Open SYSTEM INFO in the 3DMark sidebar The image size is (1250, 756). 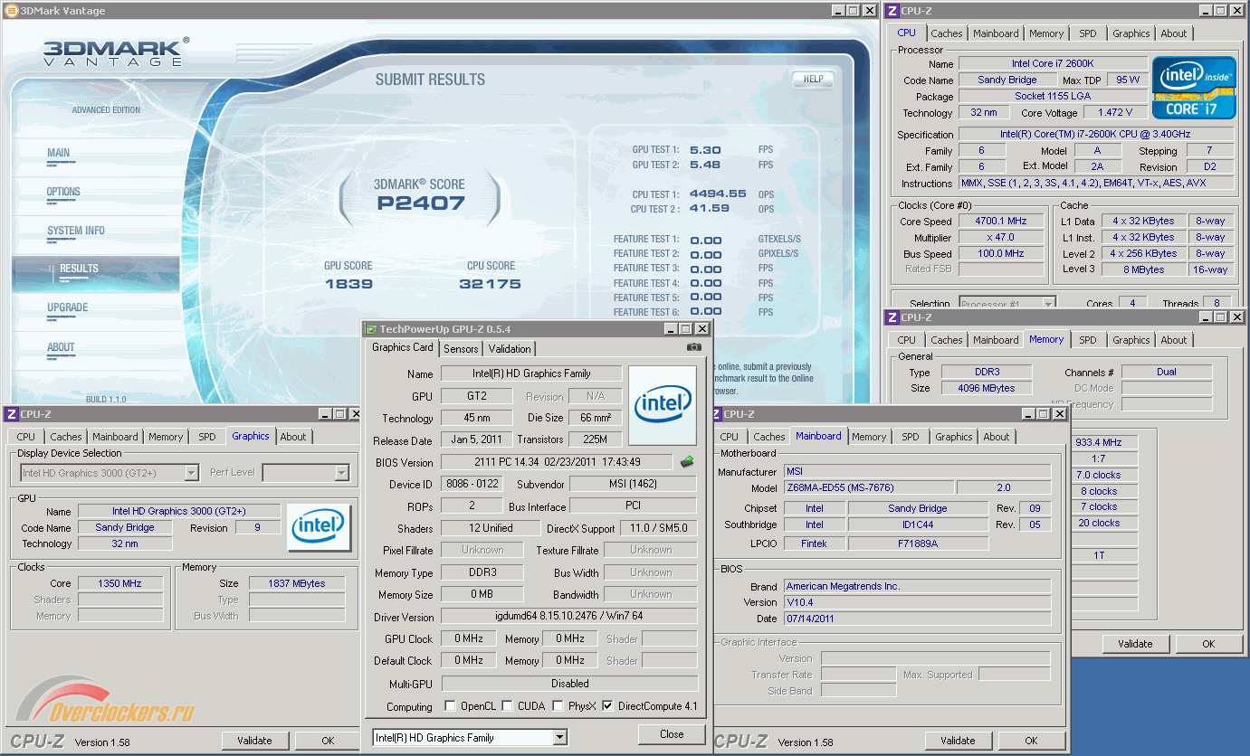(76, 231)
